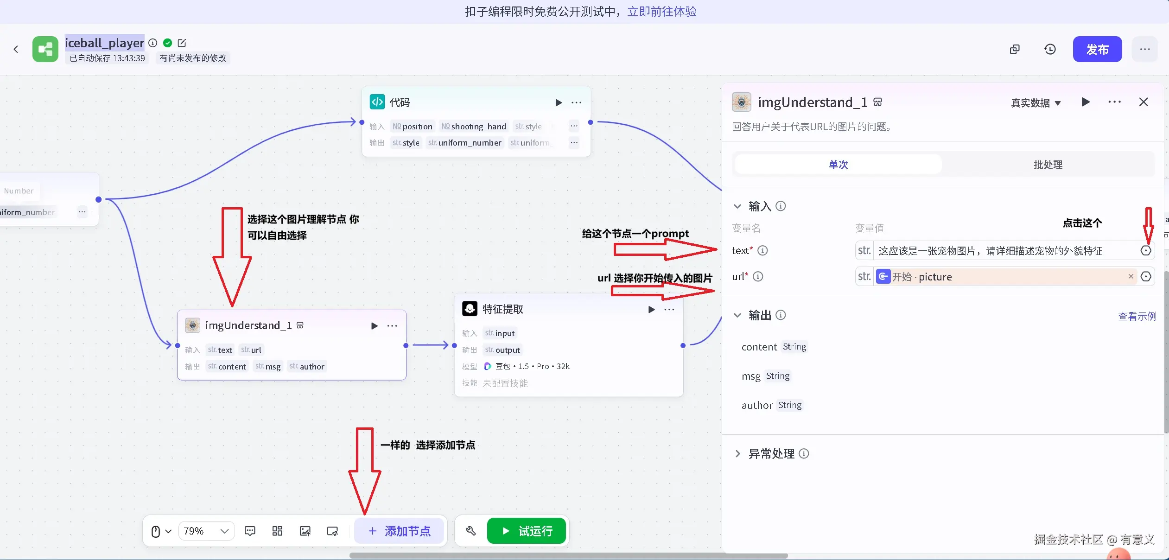1169x560 pixels.
Task: Click the wrench settings icon near 试运行
Action: click(x=471, y=531)
